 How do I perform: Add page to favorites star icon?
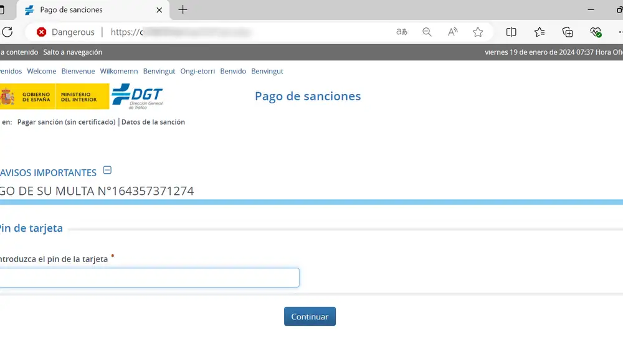(x=478, y=32)
